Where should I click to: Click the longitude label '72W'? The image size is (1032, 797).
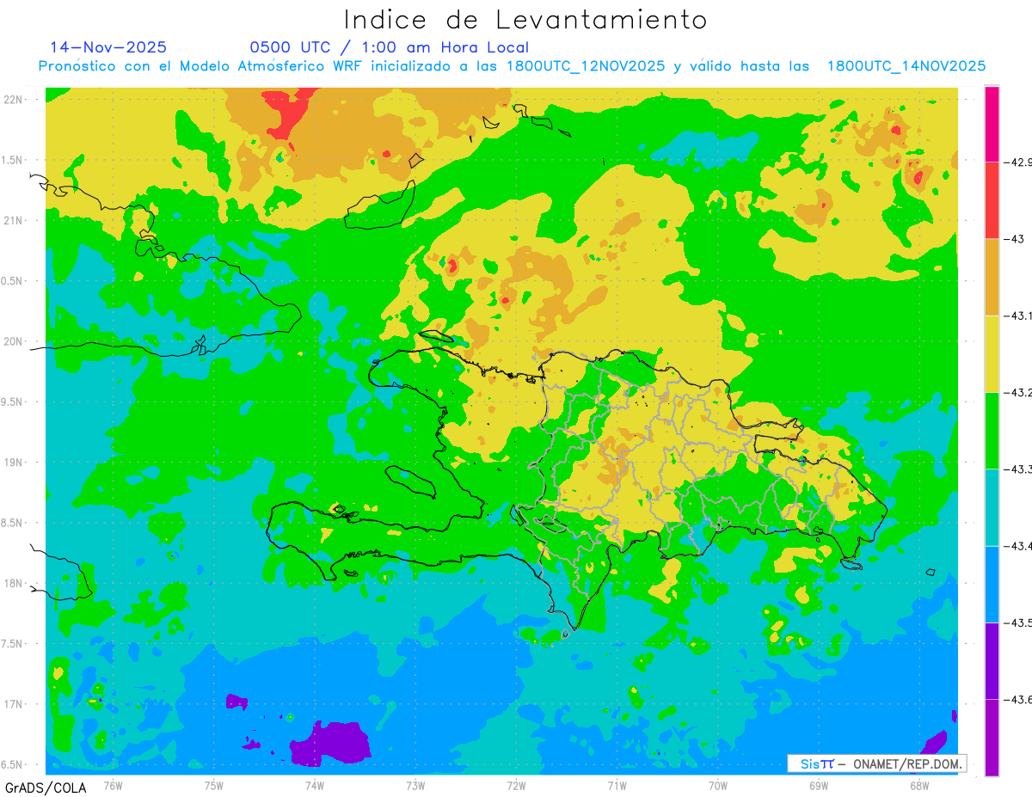pos(515,786)
